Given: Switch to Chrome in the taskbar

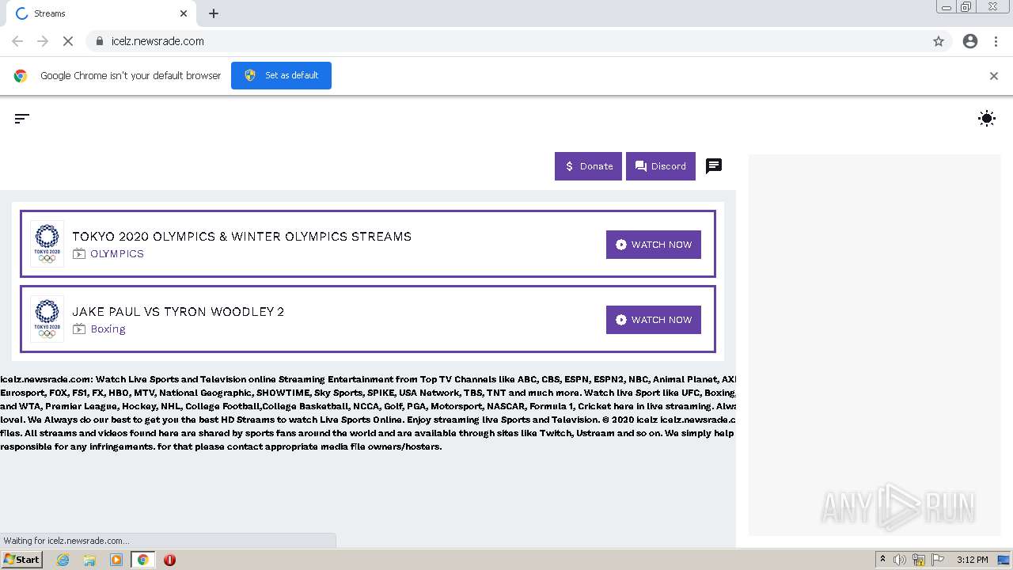Looking at the screenshot, I should click(142, 560).
